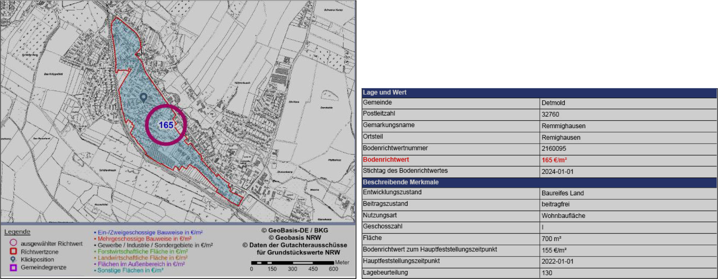This screenshot has width=718, height=279.
Task: Click the red Richtwertzone square icon in legend
Action: (13, 251)
